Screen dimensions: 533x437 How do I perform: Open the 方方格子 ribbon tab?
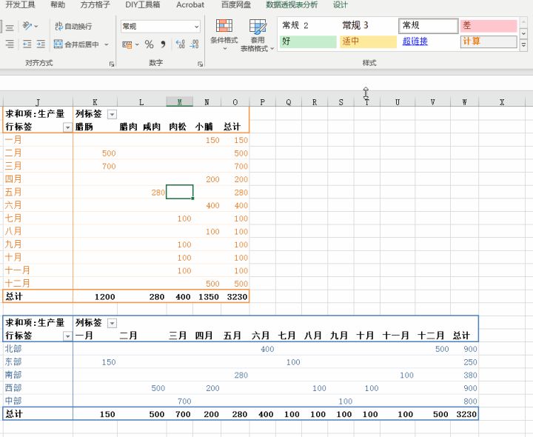pyautogui.click(x=95, y=4)
